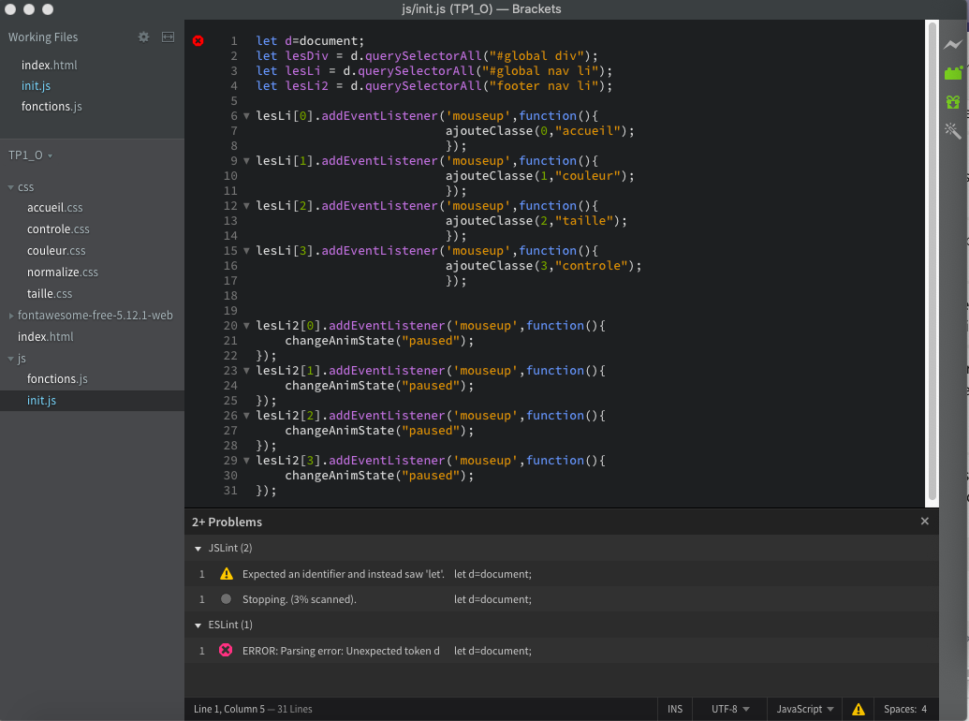Collapse the JSLint (2) results section

coord(198,549)
